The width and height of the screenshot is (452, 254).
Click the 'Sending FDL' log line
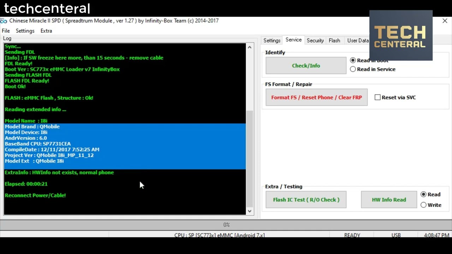coord(20,52)
